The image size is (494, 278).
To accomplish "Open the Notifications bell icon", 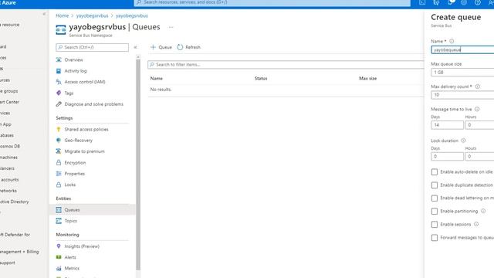I will click(x=451, y=2).
